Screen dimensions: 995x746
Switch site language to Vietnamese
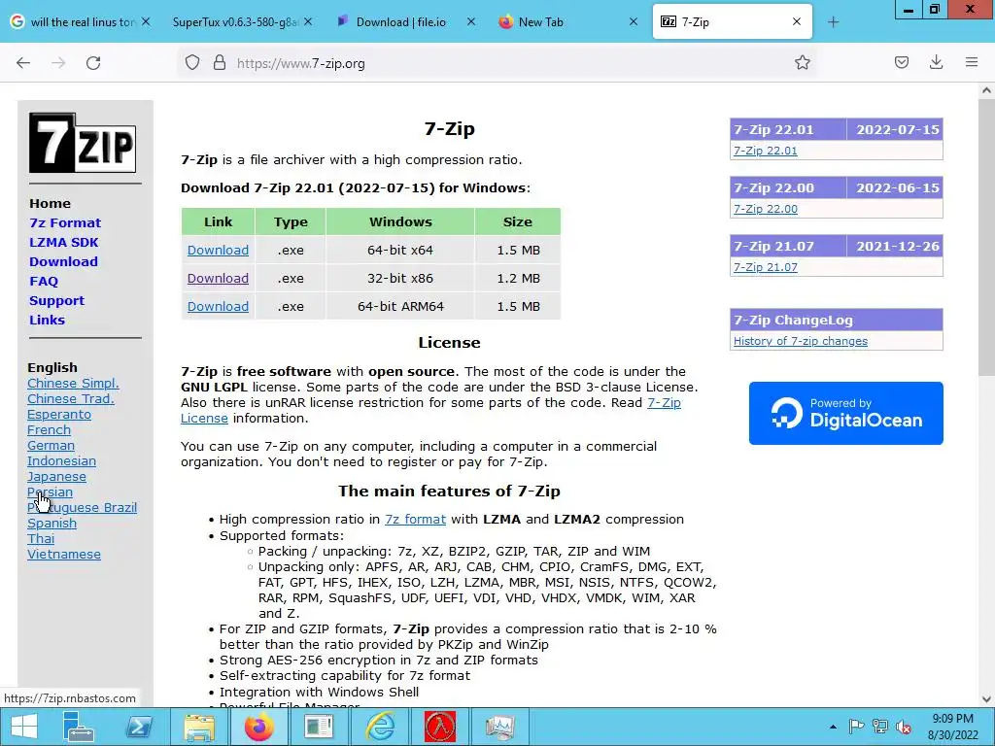pos(63,555)
